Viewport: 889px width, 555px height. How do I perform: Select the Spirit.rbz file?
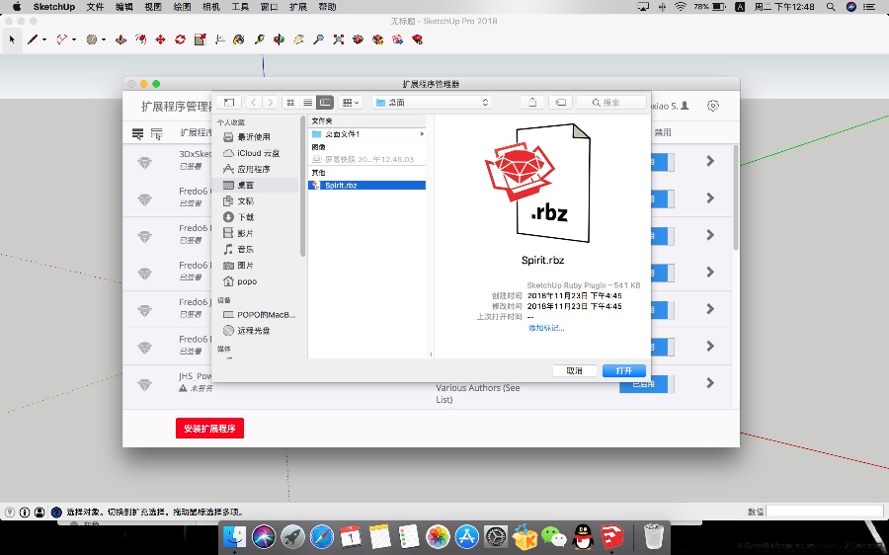pos(366,186)
